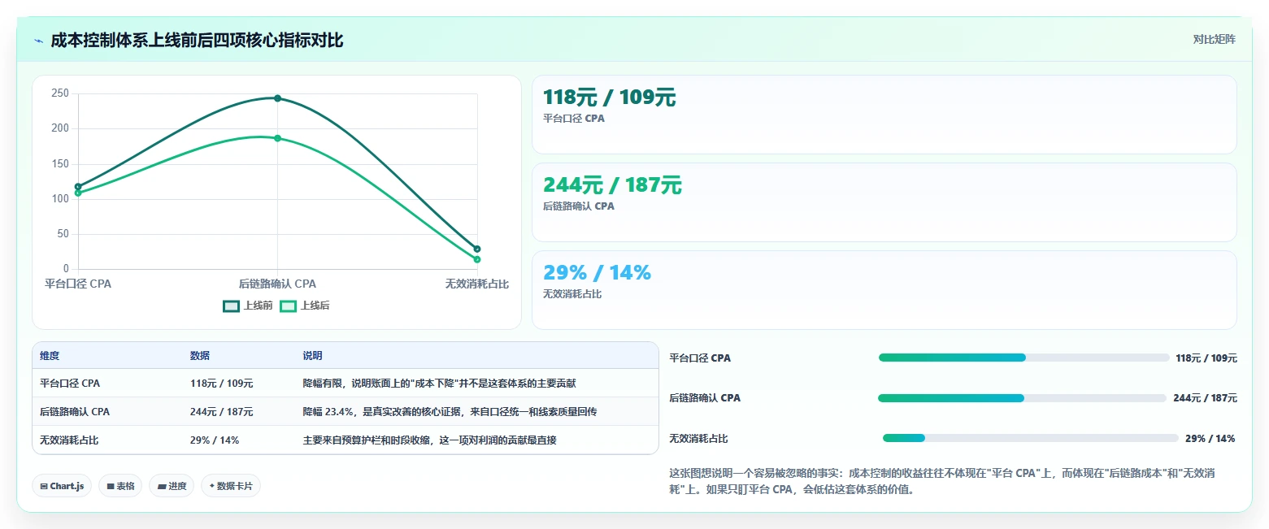
Task: Select the 数据卡片 tag chip
Action: pos(231,486)
